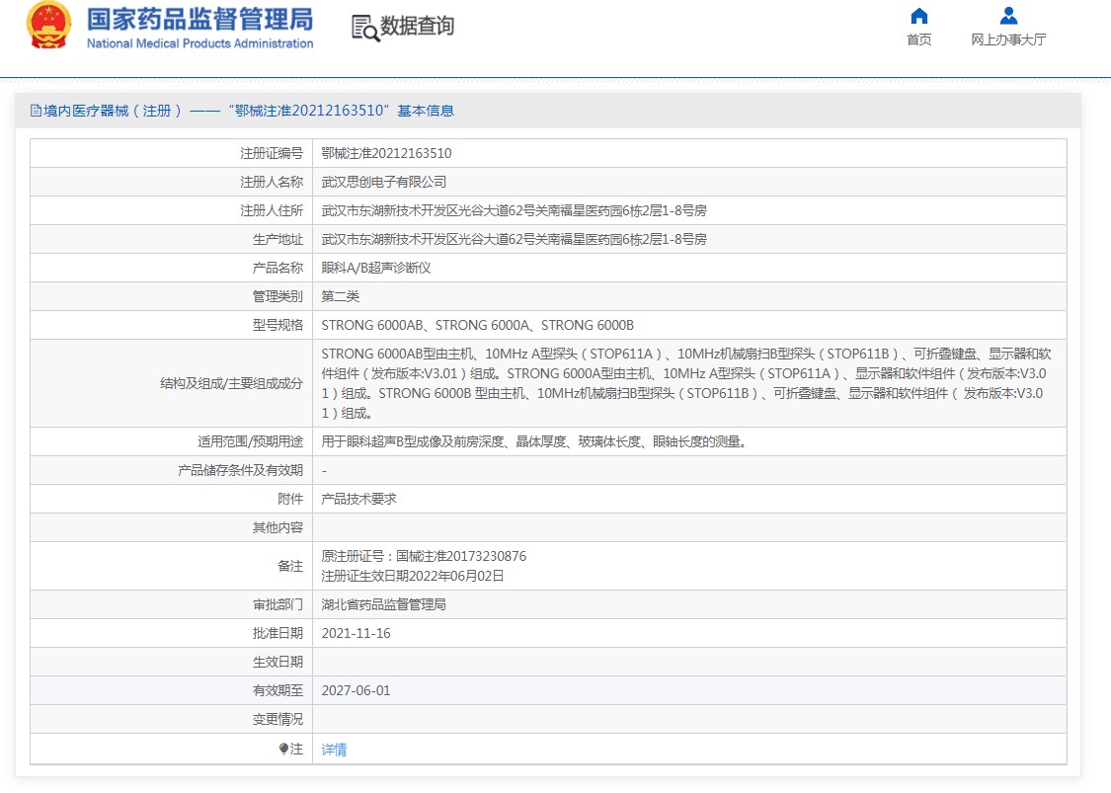1111x793 pixels.
Task: Click the 生效日期 row label
Action: point(278,662)
